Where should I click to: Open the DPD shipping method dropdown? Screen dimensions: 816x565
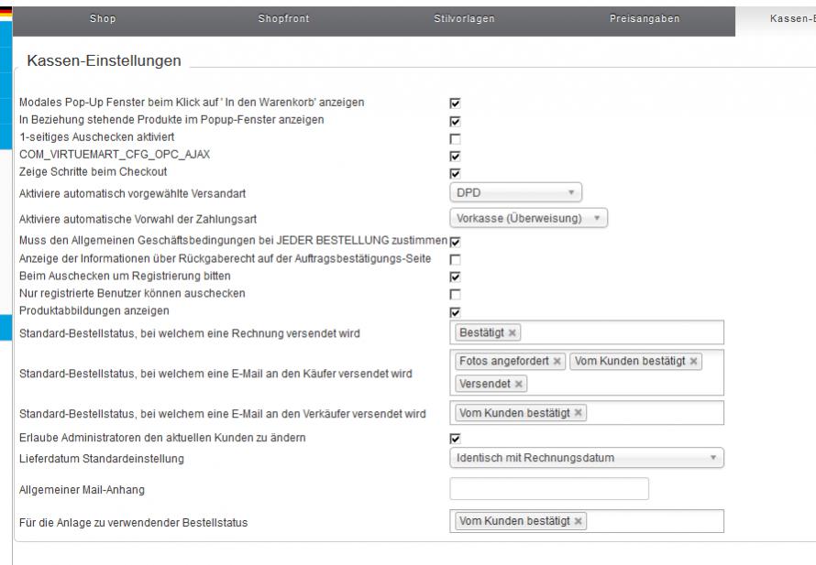[x=515, y=193]
